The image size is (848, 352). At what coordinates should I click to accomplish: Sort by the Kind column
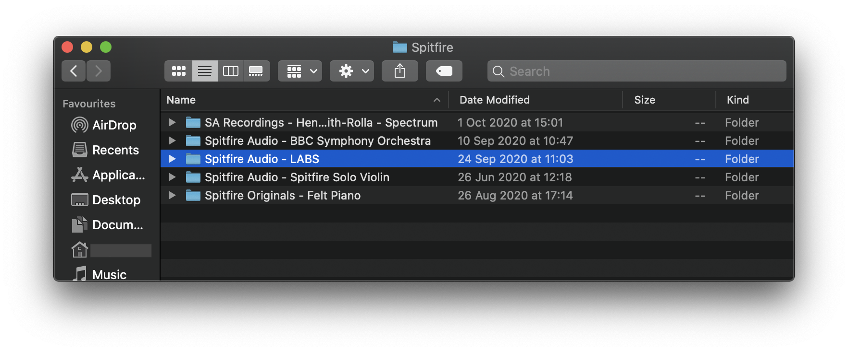[754, 100]
